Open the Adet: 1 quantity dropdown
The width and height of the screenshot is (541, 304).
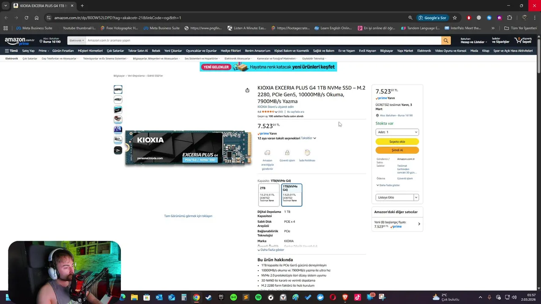pos(397,132)
